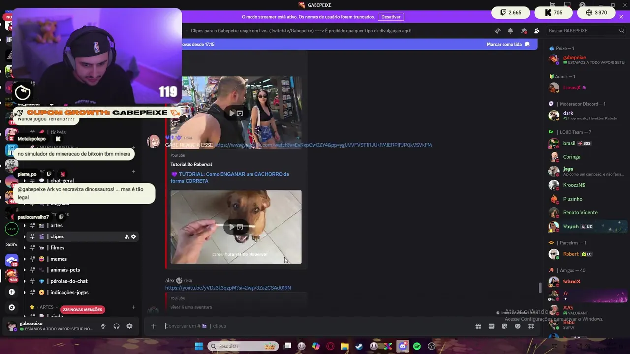Screen dimensions: 630x354
Task: Jump to 235 novas menções
Action: click(83, 310)
